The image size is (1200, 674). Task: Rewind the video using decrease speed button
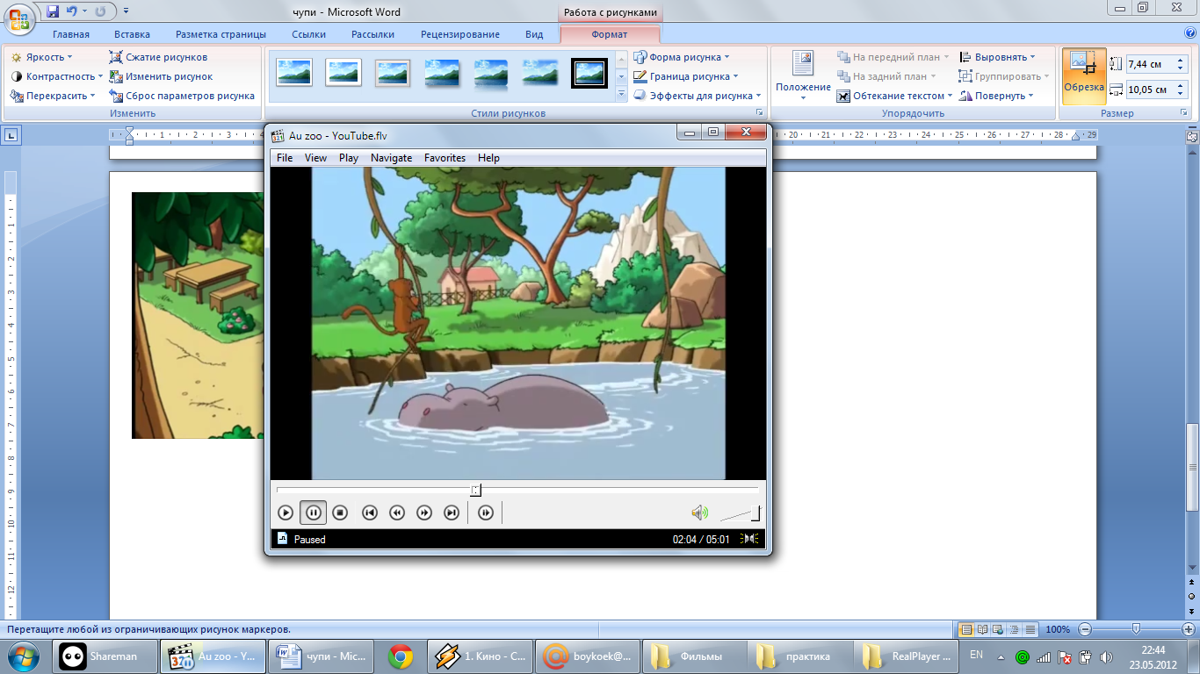(x=397, y=513)
